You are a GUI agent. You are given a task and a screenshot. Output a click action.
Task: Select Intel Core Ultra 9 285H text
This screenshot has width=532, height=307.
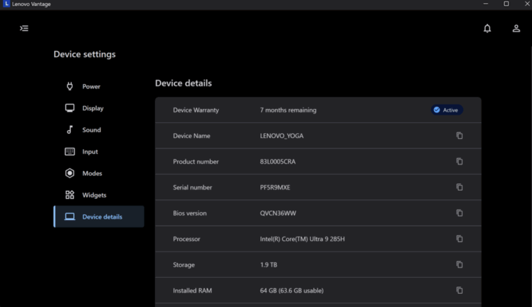pyautogui.click(x=302, y=239)
